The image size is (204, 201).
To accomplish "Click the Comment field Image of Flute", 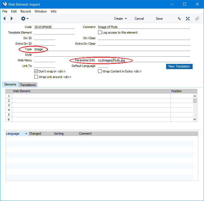I will click(144, 27).
